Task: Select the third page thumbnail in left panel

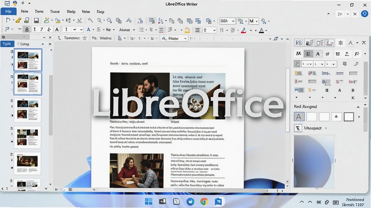Action: tap(28, 110)
